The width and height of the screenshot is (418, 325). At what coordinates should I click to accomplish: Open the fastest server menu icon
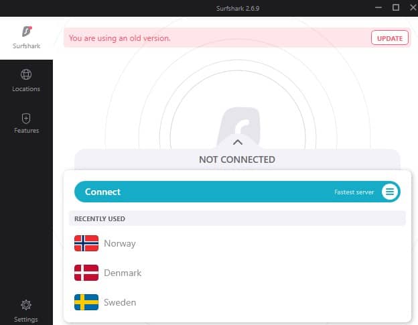pos(390,192)
